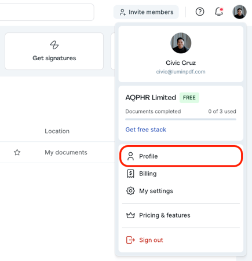
Task: Select Billing in the account menu
Action: pos(181,174)
